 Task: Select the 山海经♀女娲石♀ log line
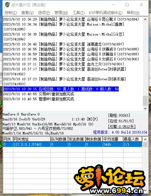[x=71, y=59]
